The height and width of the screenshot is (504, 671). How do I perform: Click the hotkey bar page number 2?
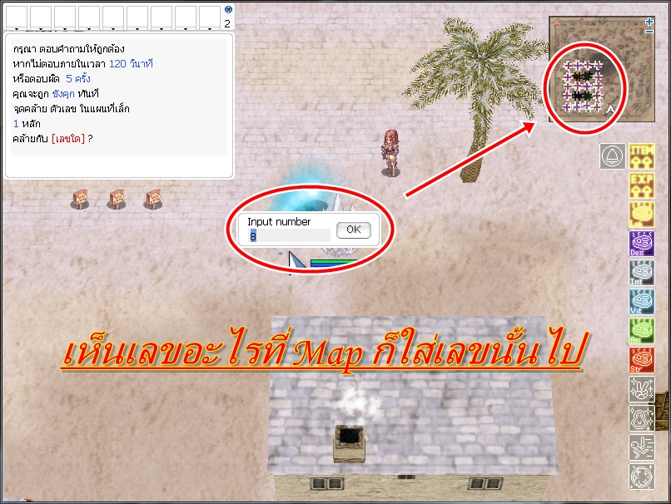(x=227, y=23)
